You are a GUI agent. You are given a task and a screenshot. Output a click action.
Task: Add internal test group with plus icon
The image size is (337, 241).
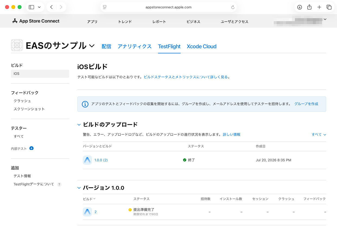click(x=32, y=148)
